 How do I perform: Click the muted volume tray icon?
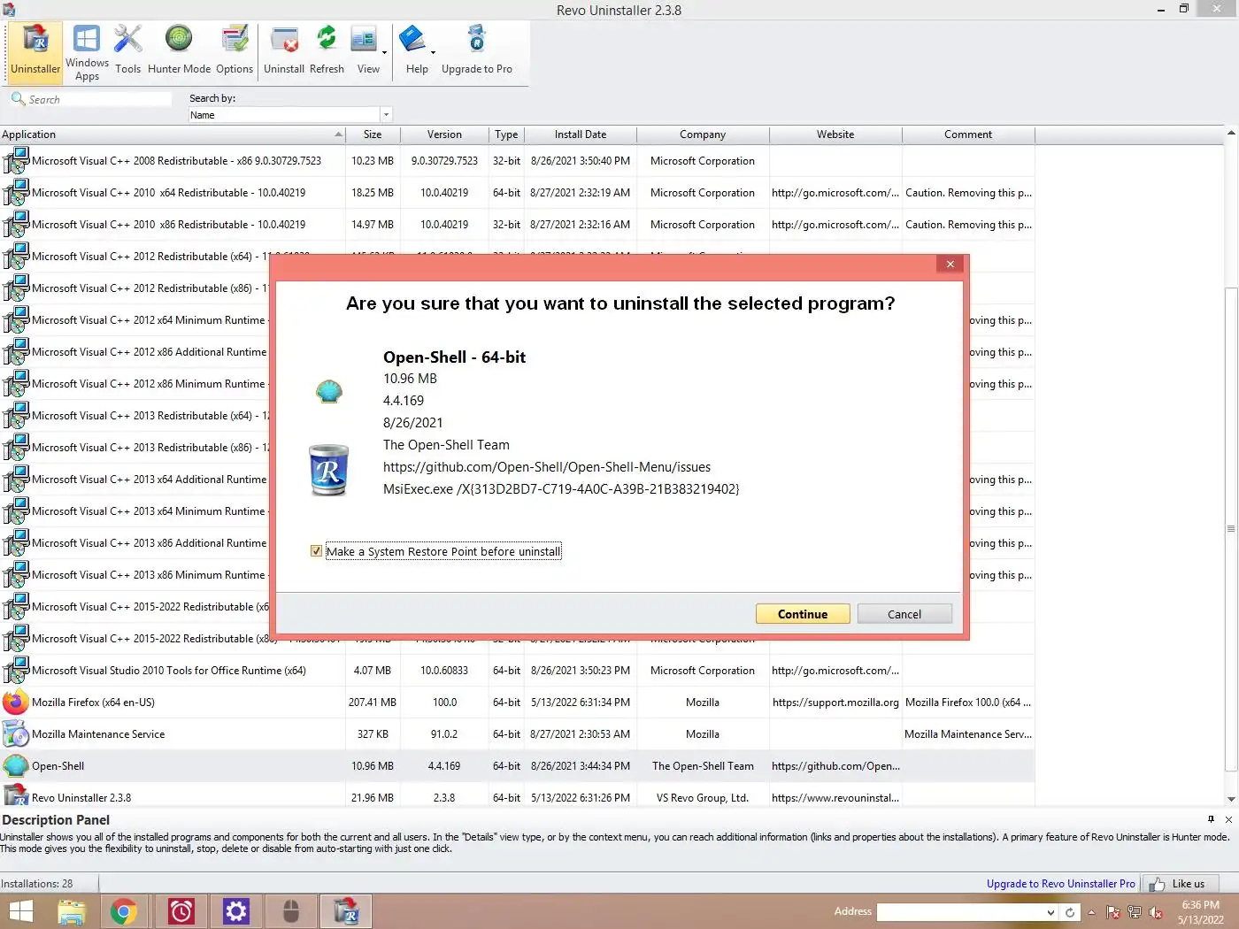[x=1156, y=912]
